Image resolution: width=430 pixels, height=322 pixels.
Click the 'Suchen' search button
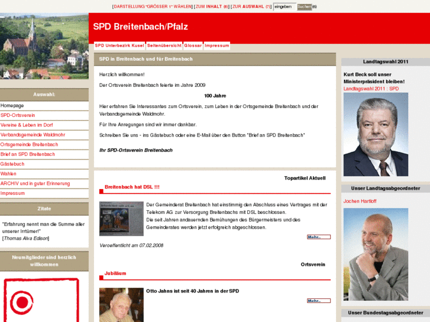click(305, 6)
